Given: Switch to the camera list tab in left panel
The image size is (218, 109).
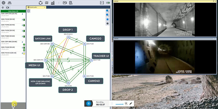Looking at the screenshot, I should click(x=8, y=7).
